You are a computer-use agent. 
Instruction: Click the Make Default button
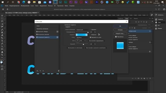tap(75, 48)
